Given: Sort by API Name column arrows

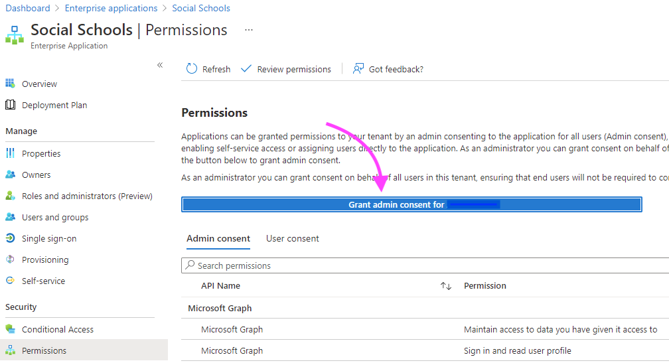Looking at the screenshot, I should [x=446, y=286].
